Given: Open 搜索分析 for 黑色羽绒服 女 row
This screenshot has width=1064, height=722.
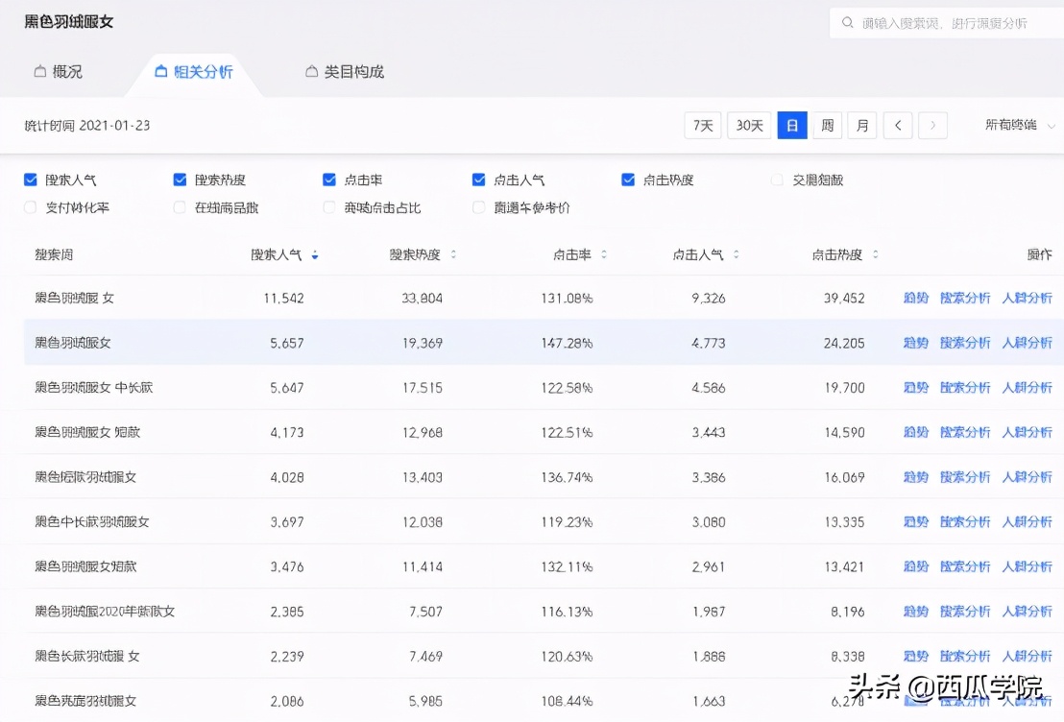Looking at the screenshot, I should point(965,298).
